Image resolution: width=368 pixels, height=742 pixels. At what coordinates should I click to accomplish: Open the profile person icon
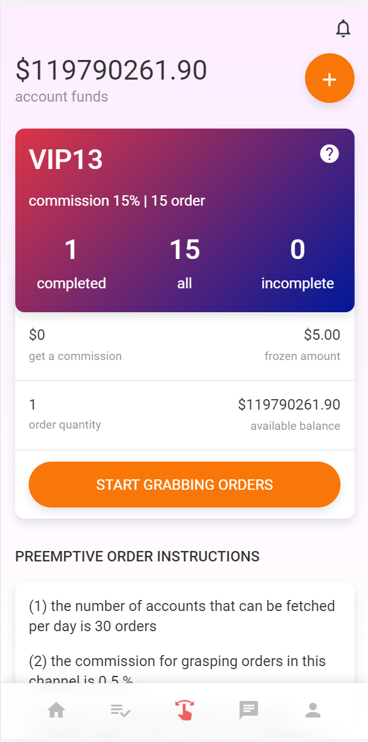tap(313, 710)
